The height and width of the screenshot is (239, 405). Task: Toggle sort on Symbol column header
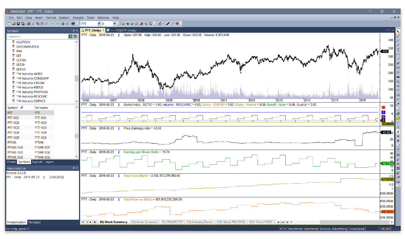pyautogui.click(x=13, y=108)
